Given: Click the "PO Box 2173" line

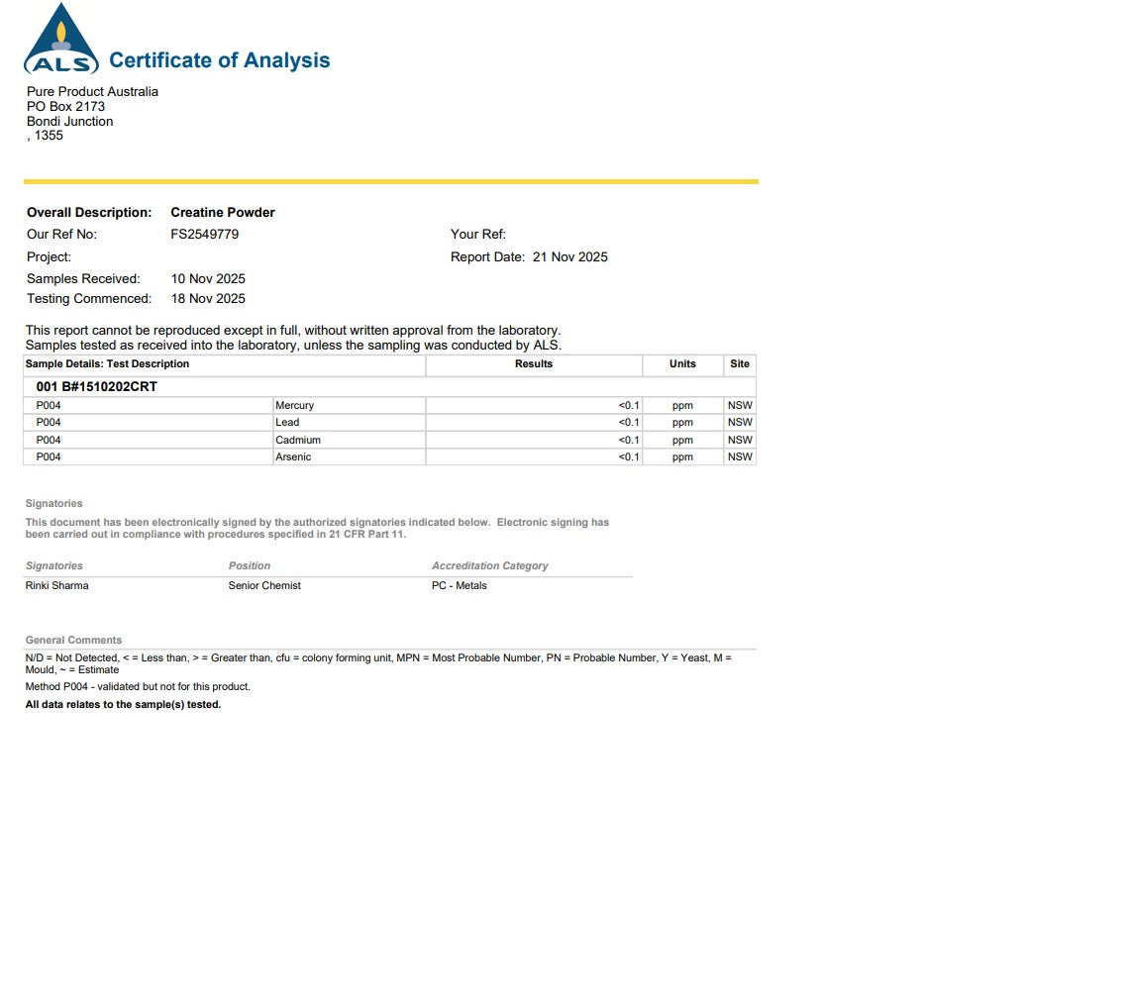Looking at the screenshot, I should point(65,106).
